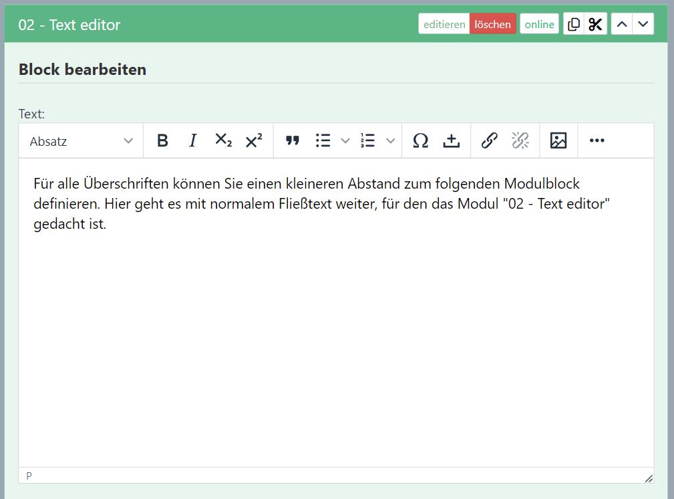The height and width of the screenshot is (499, 674).
Task: Insert a numbered list
Action: [x=368, y=140]
